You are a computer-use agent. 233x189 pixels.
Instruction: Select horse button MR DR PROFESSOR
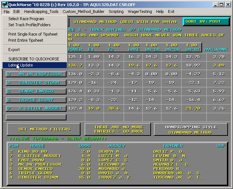click(x=36, y=74)
